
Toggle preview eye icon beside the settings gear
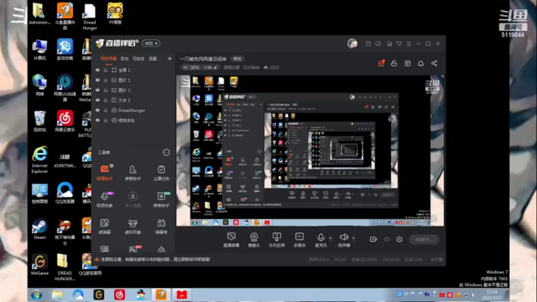click(x=387, y=240)
